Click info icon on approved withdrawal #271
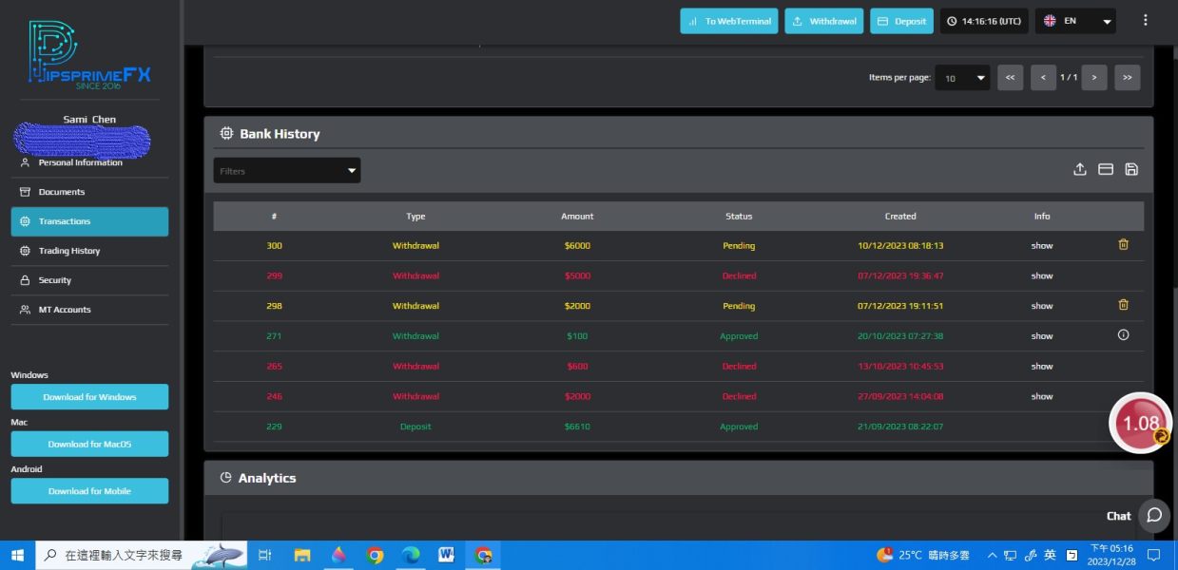Viewport: 1178px width, 570px height. 1123,335
